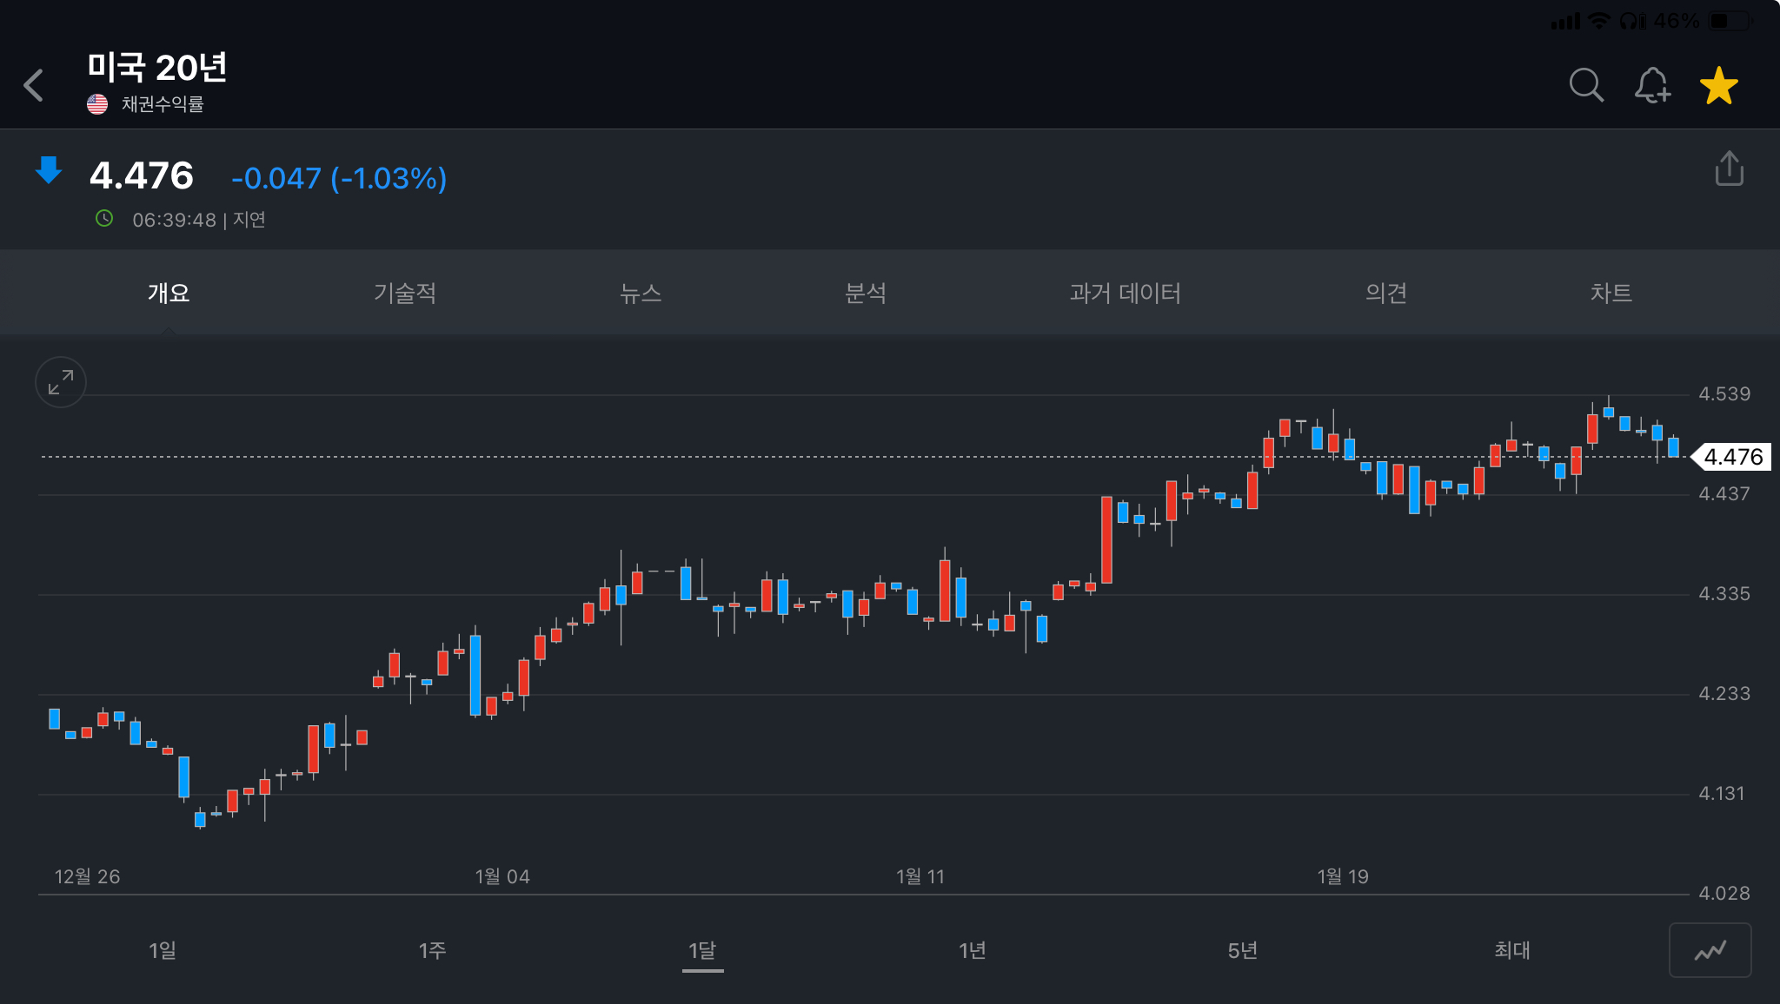Tap the share icon
Viewport: 1780px width, 1004px height.
point(1730,168)
